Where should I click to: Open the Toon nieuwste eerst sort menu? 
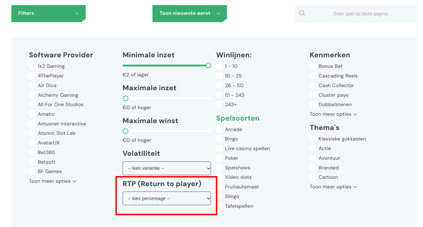[x=190, y=13]
